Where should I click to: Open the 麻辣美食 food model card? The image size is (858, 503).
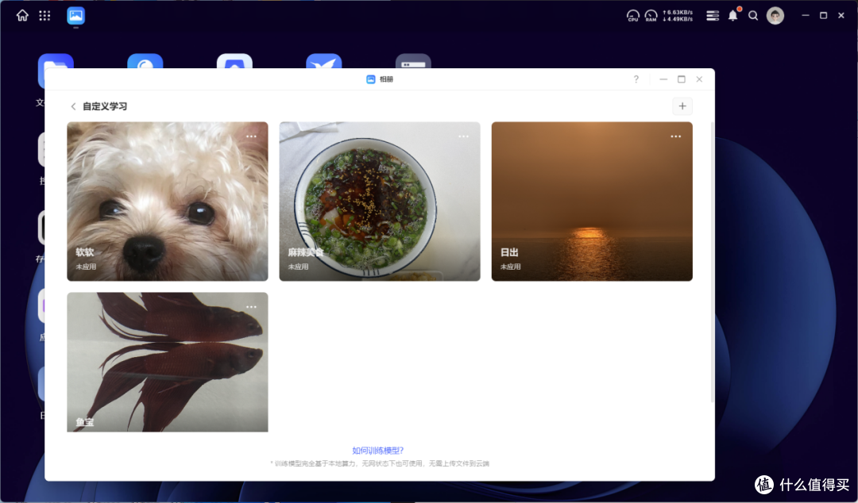pyautogui.click(x=380, y=202)
